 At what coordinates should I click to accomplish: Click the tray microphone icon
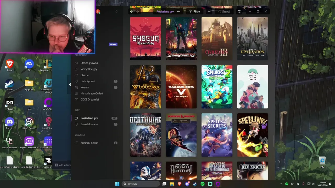(x=303, y=184)
